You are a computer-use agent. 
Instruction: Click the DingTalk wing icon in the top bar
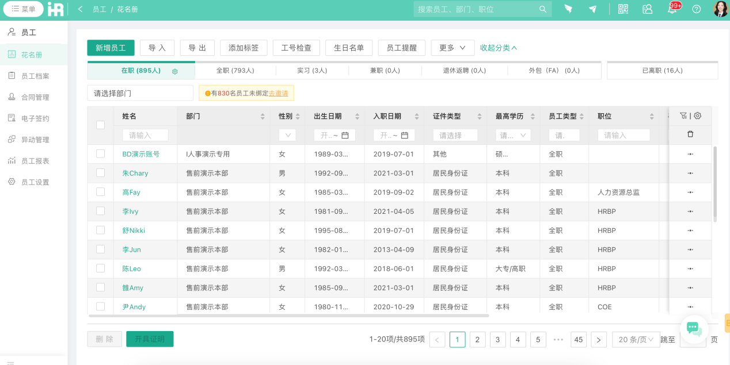pyautogui.click(x=568, y=9)
